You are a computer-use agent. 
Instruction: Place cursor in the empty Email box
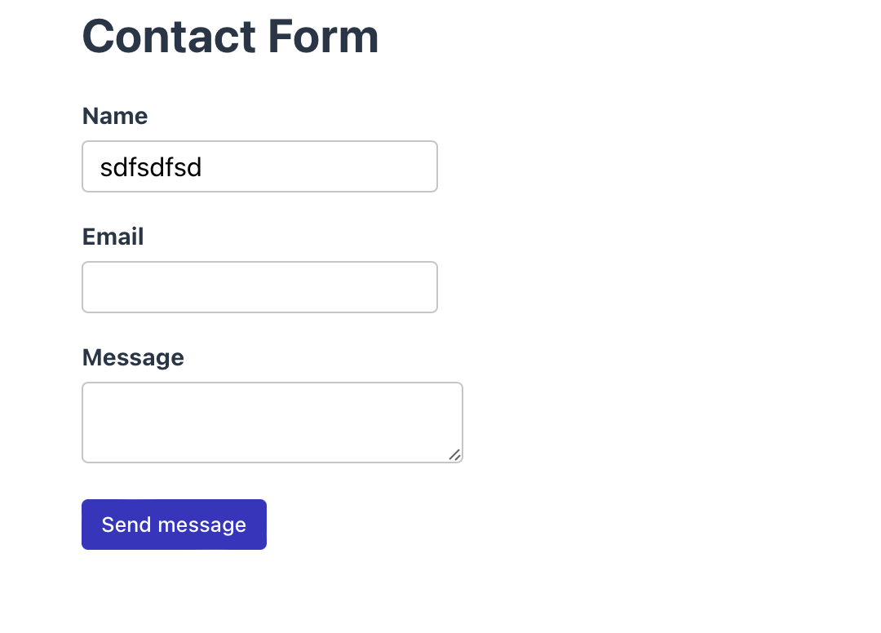point(259,287)
